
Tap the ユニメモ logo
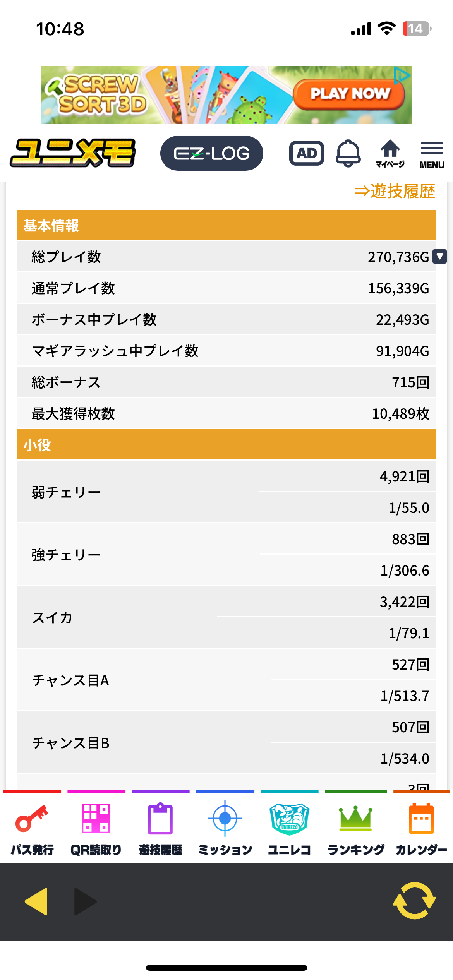(73, 153)
